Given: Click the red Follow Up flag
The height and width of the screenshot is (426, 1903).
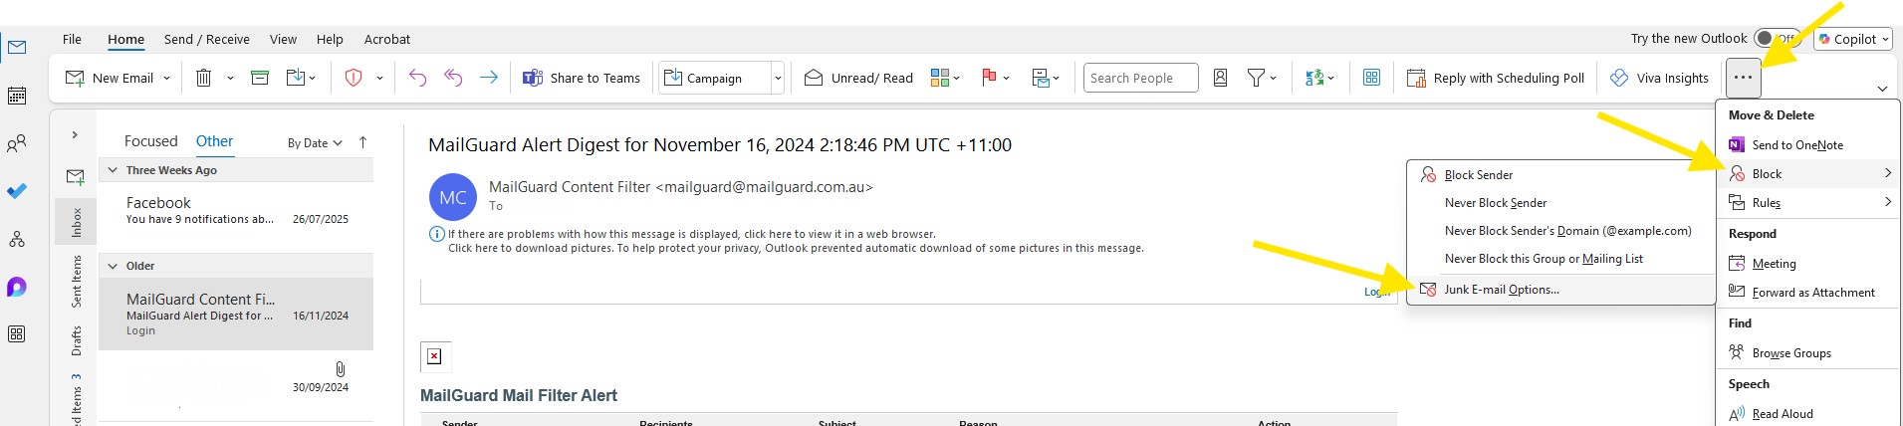Looking at the screenshot, I should click(x=990, y=78).
